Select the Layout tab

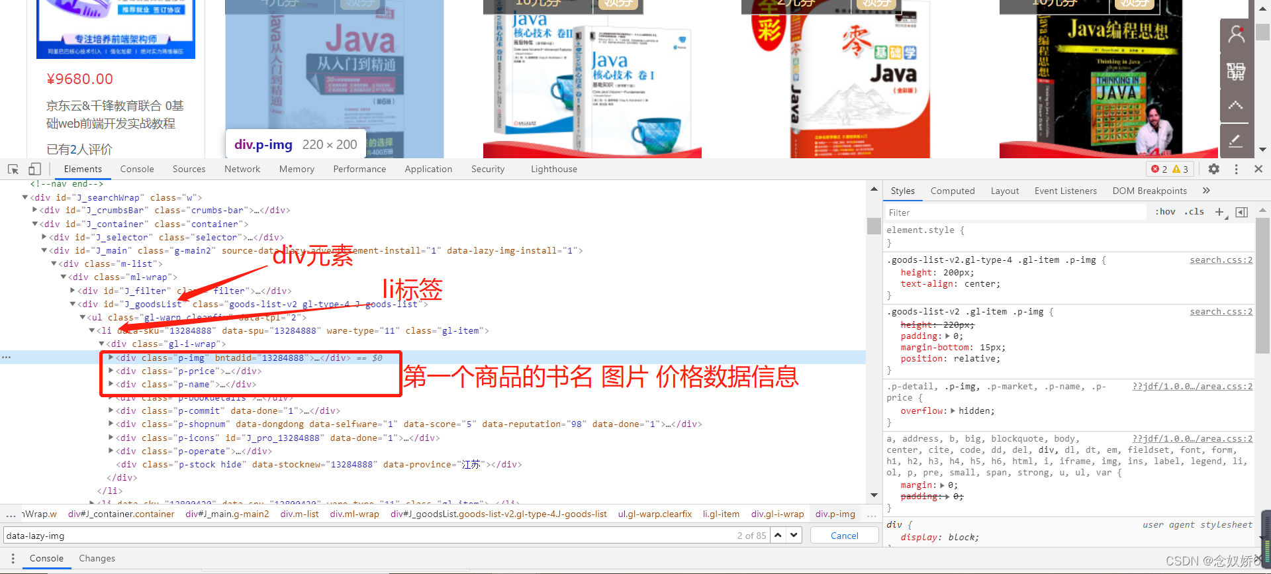coord(1005,191)
